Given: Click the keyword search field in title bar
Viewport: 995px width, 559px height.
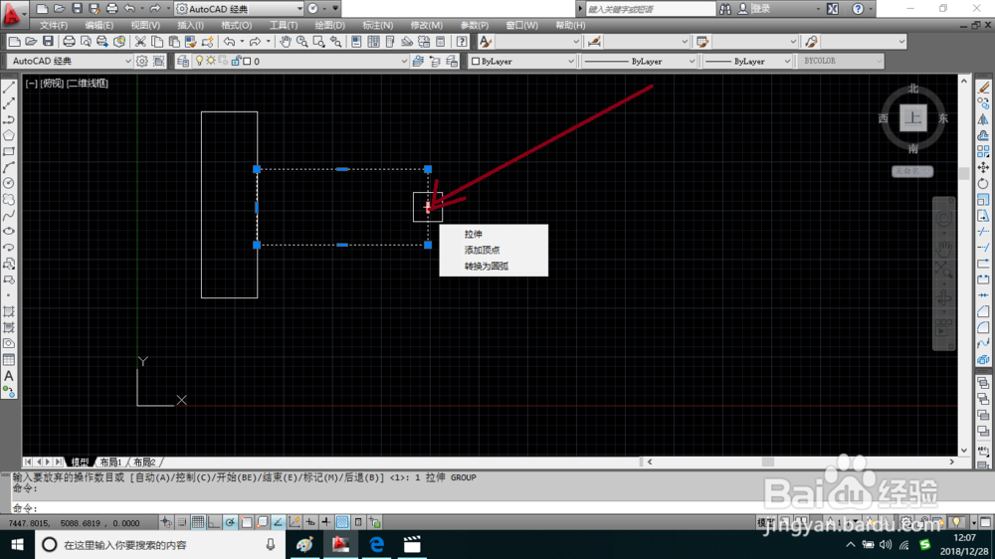Looking at the screenshot, I should 651,9.
